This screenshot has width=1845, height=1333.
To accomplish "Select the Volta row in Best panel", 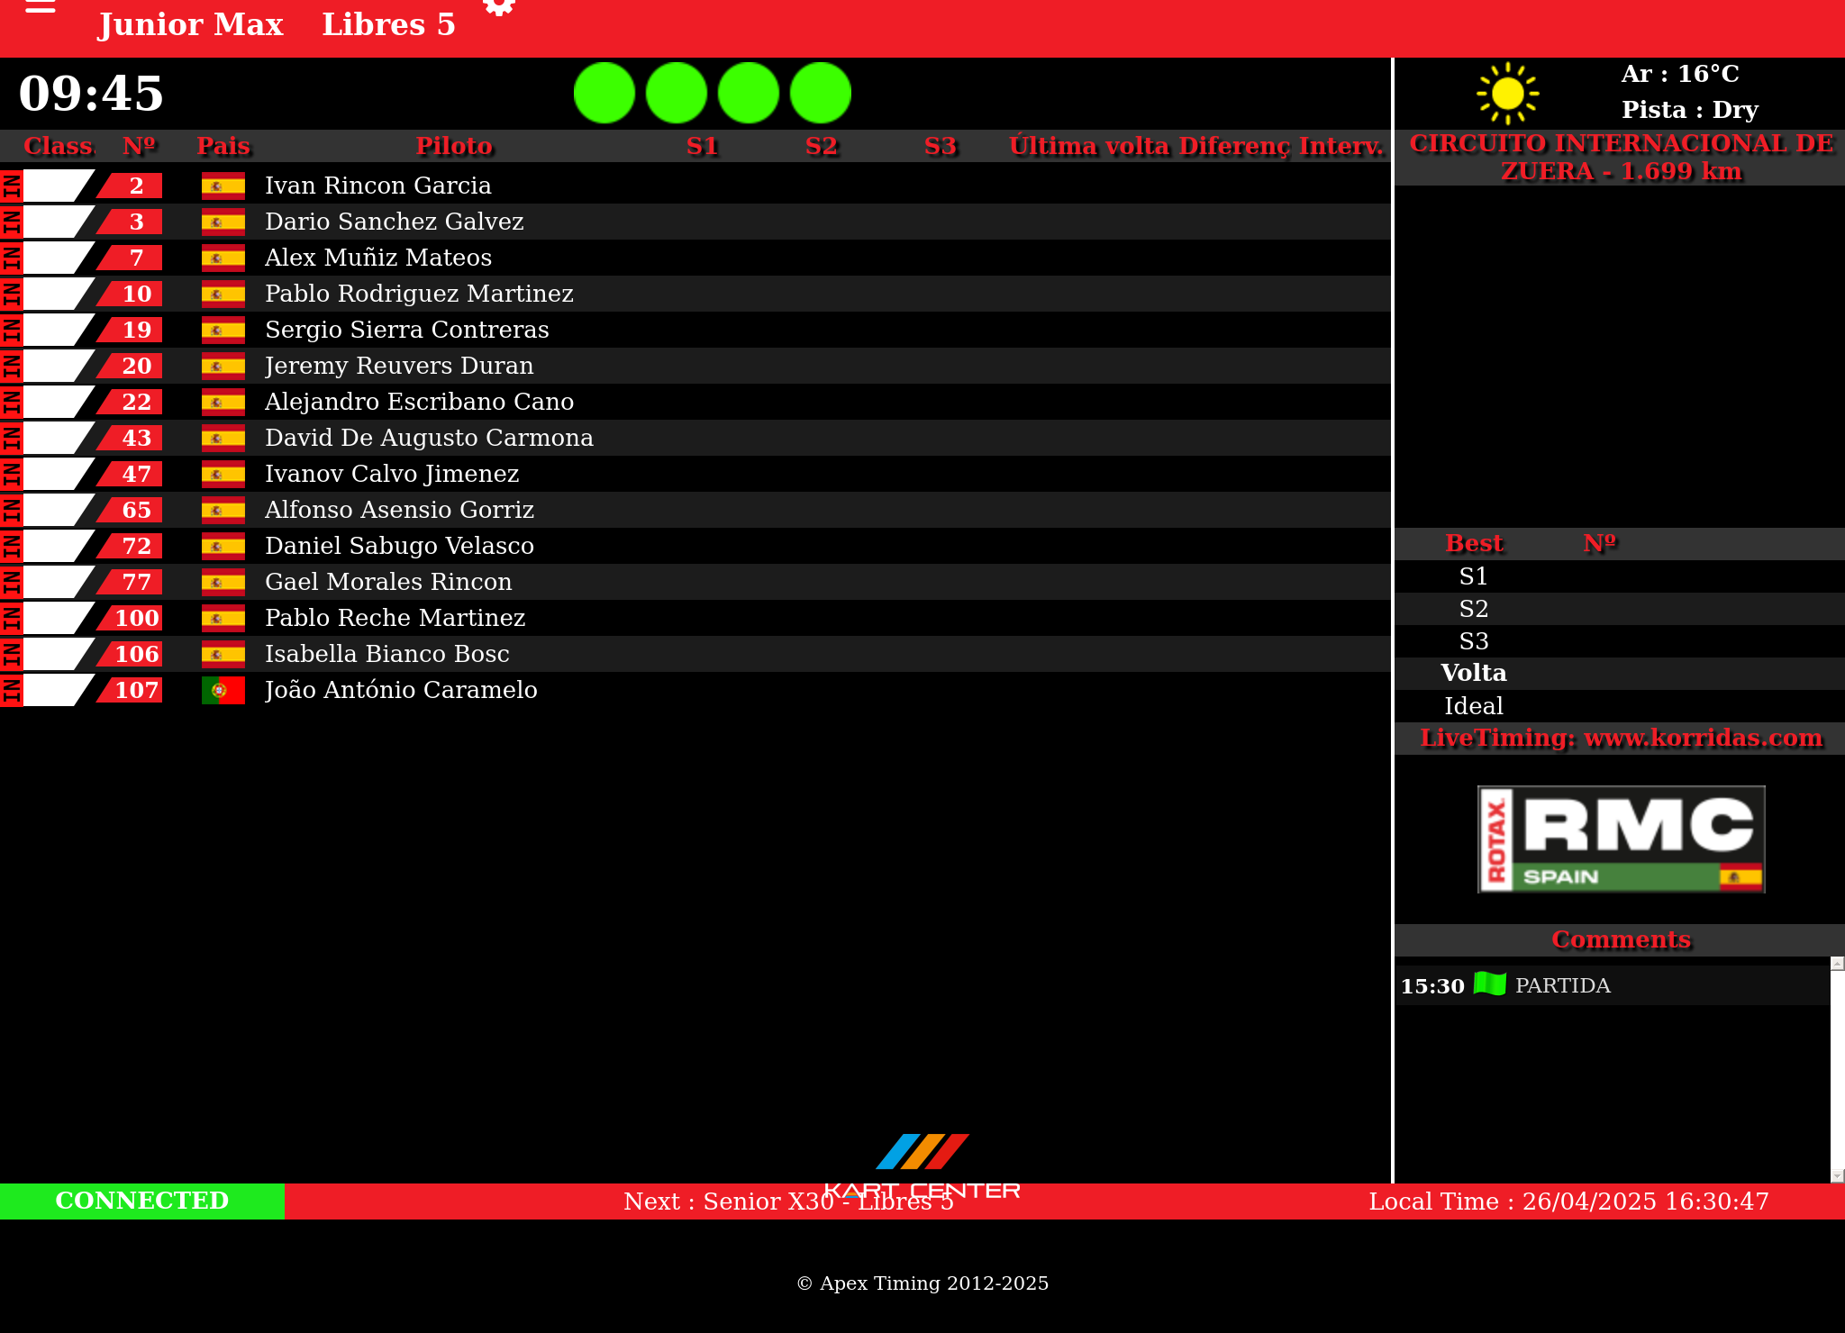I will pos(1474,673).
